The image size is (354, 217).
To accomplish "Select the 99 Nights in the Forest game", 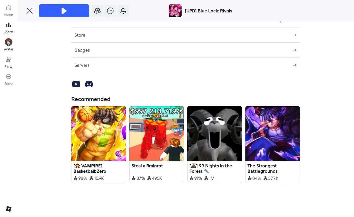I will point(214,133).
